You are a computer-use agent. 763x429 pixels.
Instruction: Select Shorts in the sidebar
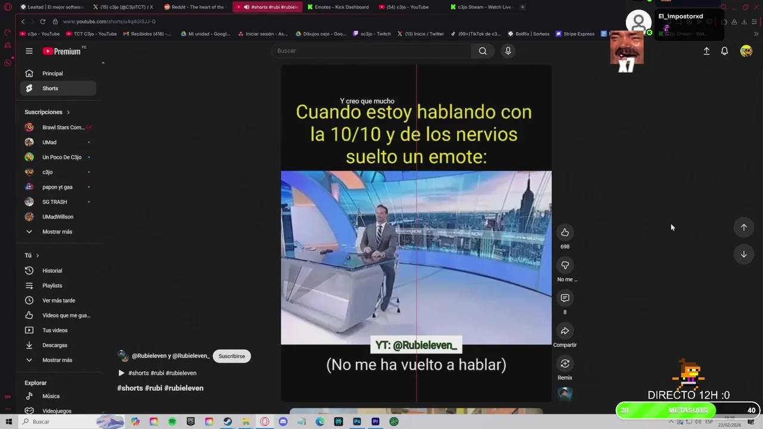[x=58, y=88]
